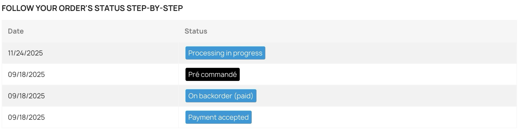Click the word "Processing" in the first badge
Viewport: 523px width, 139px height.
[206, 53]
